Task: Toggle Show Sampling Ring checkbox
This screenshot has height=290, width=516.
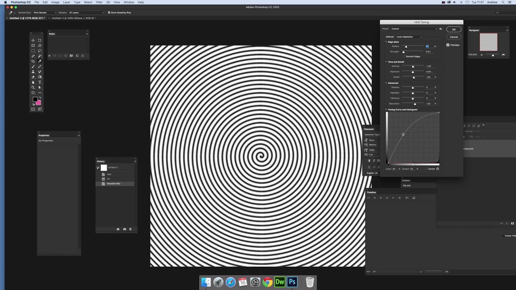Action: (109, 12)
